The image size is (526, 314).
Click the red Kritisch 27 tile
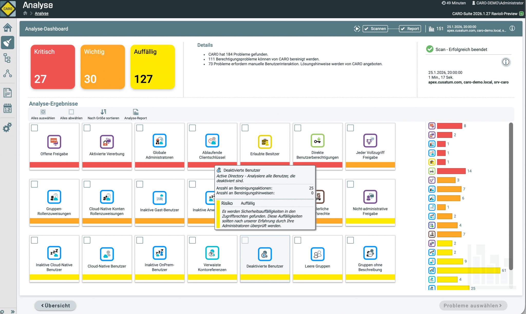point(53,67)
